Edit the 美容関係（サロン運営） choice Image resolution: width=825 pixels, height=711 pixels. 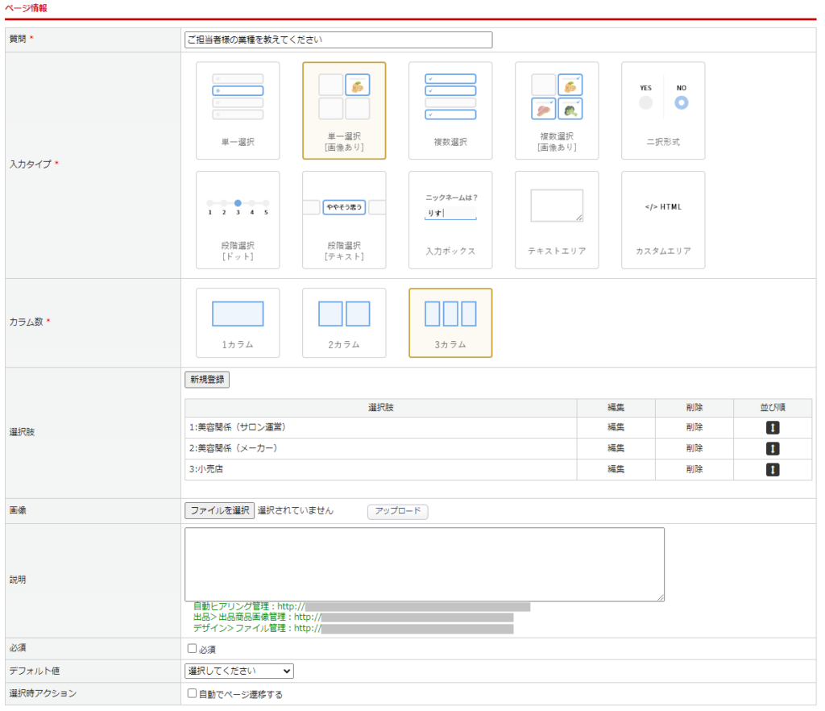616,427
